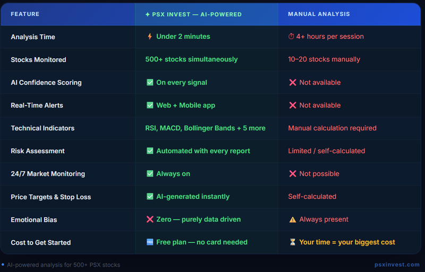Click the Real-Time Alerts row label
Screen dimensions: 425x272
point(37,106)
